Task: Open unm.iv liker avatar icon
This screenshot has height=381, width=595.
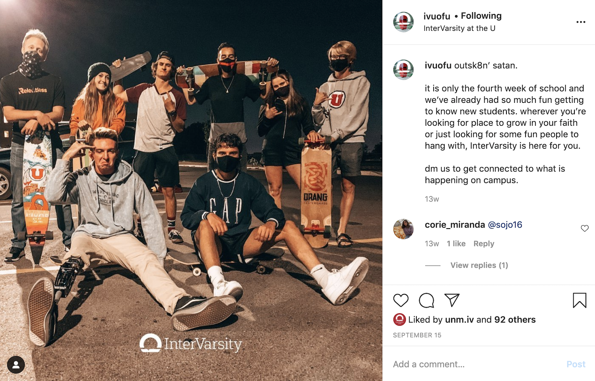Action: point(400,319)
